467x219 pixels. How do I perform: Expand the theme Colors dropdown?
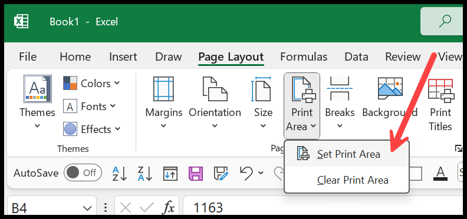(91, 84)
